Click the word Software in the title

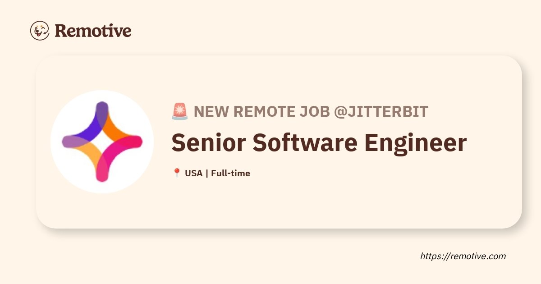tap(304, 143)
